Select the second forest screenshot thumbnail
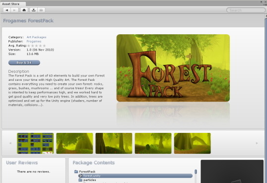 pyautogui.click(x=74, y=143)
